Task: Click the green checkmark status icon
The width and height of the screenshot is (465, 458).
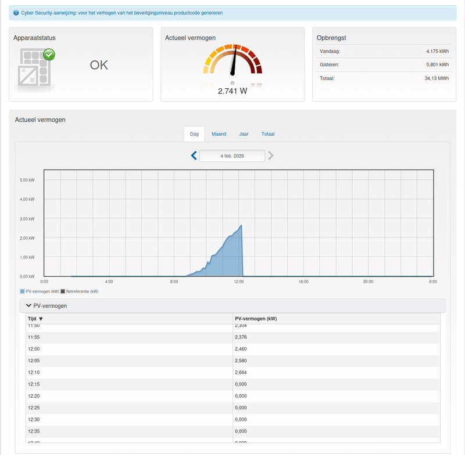Action: 49,55
